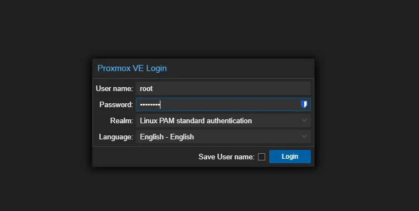Click the Save User name label text
This screenshot has height=211, width=419.
(226, 157)
